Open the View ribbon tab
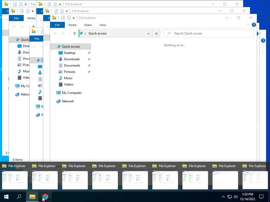 (x=103, y=25)
